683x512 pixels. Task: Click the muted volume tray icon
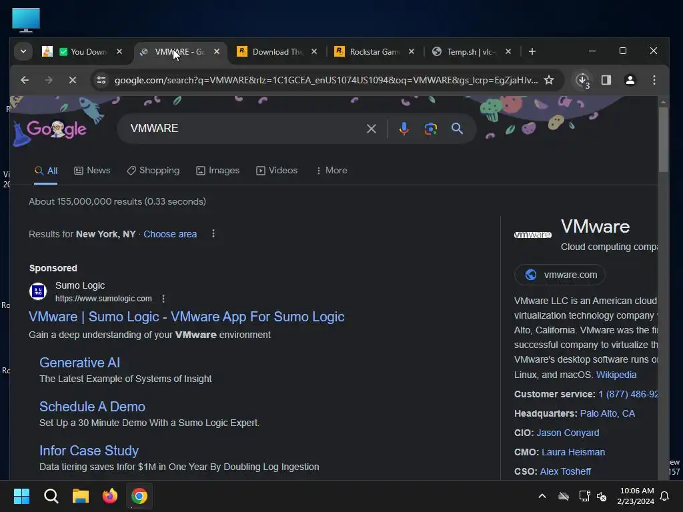[x=602, y=496]
